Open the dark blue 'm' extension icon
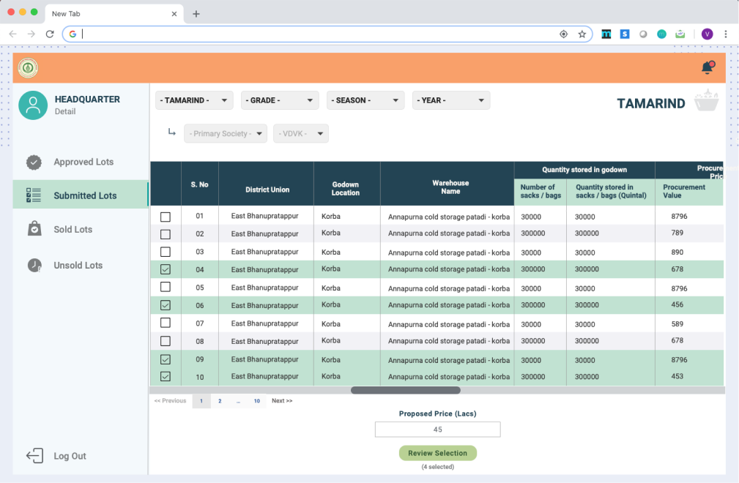The image size is (739, 483). point(606,34)
